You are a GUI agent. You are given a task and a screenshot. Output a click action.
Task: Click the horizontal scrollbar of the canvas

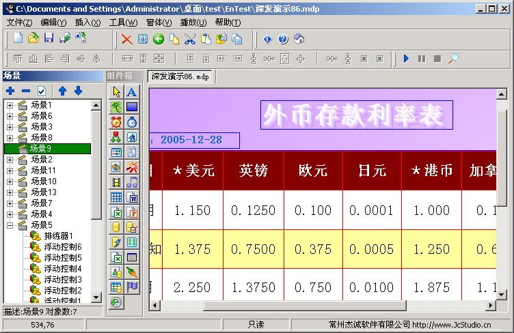(x=321, y=306)
